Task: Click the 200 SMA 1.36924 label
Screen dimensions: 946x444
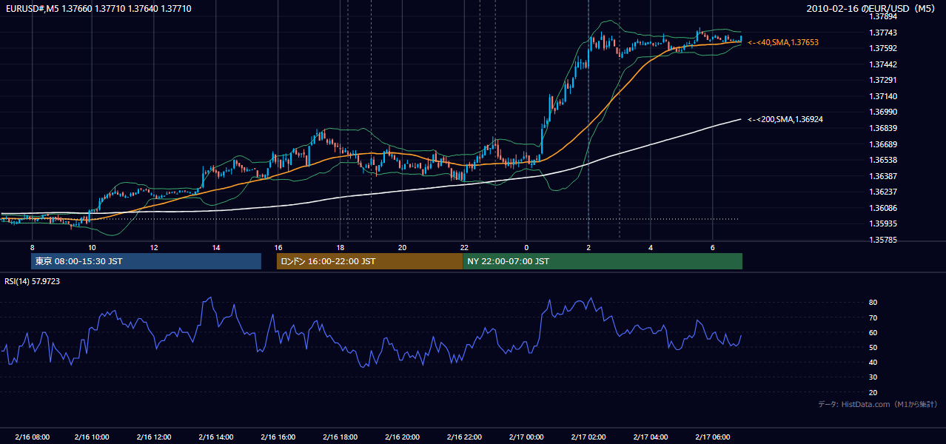Action: [x=785, y=119]
